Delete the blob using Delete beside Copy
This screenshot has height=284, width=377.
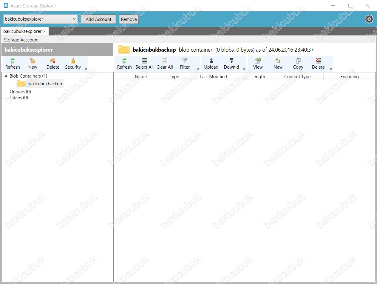pos(318,64)
